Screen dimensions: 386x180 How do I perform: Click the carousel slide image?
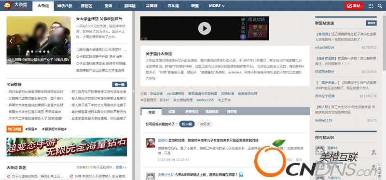[x=39, y=40]
